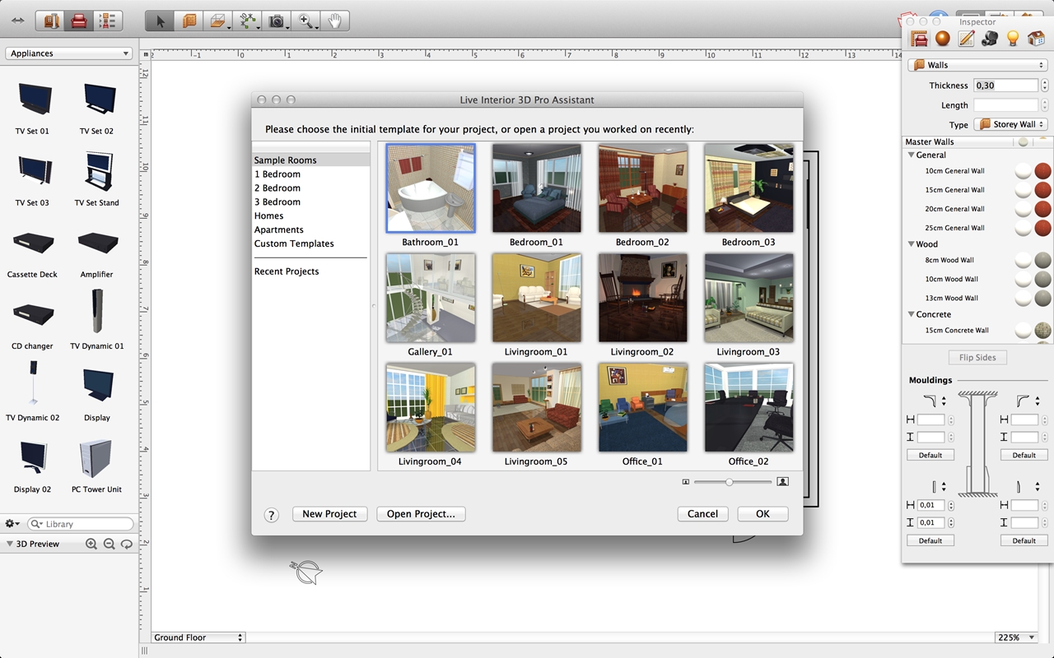Click the Thickness value field

1005,85
